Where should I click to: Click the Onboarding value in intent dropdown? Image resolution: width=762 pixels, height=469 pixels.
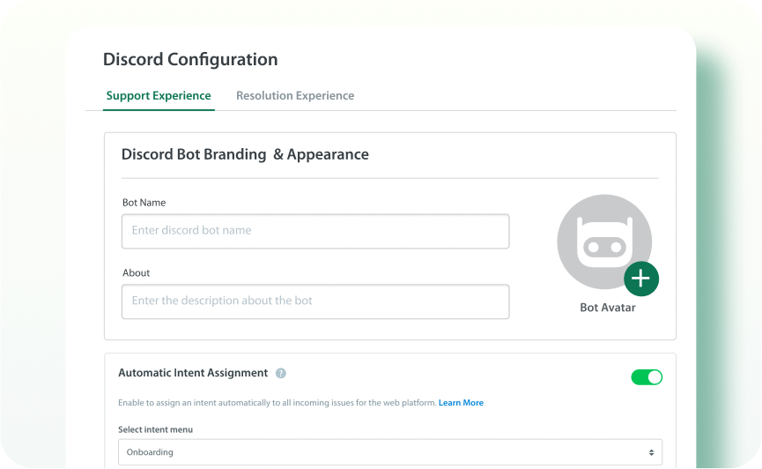150,452
